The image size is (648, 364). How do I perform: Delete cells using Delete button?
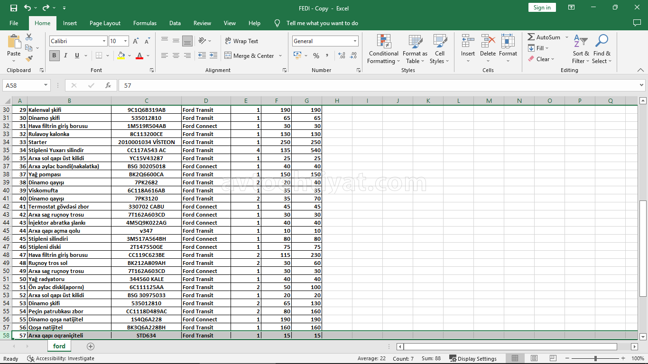(488, 49)
